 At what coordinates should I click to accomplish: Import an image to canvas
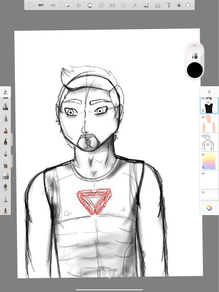coord(146,5)
